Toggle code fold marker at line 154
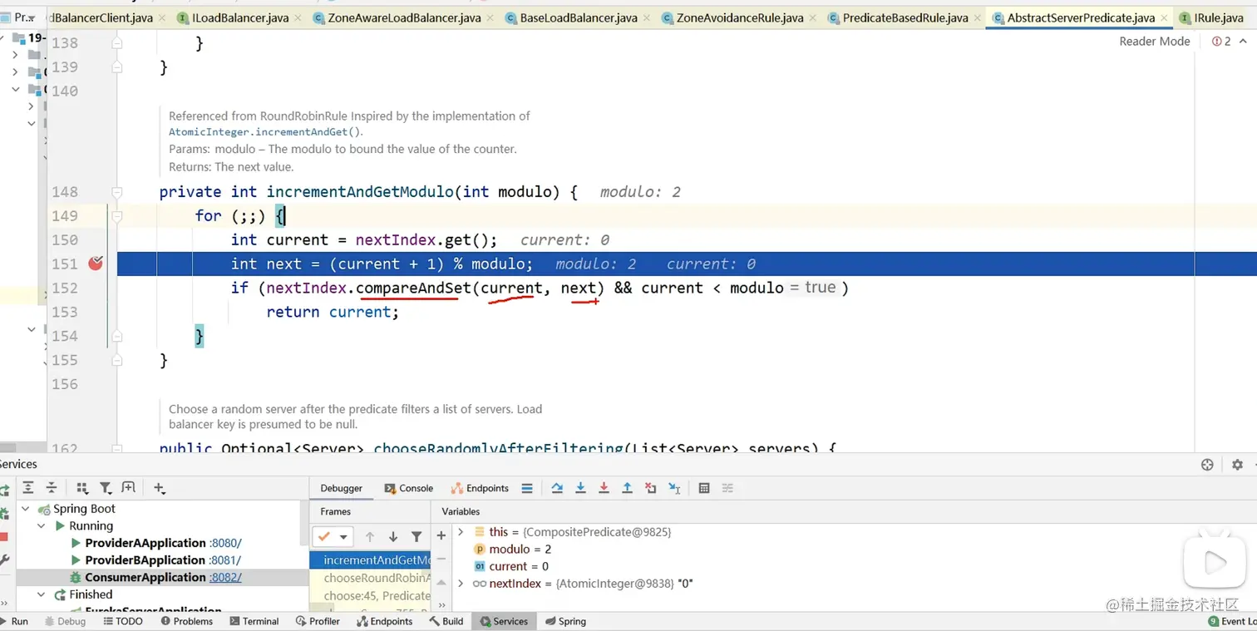 117,336
